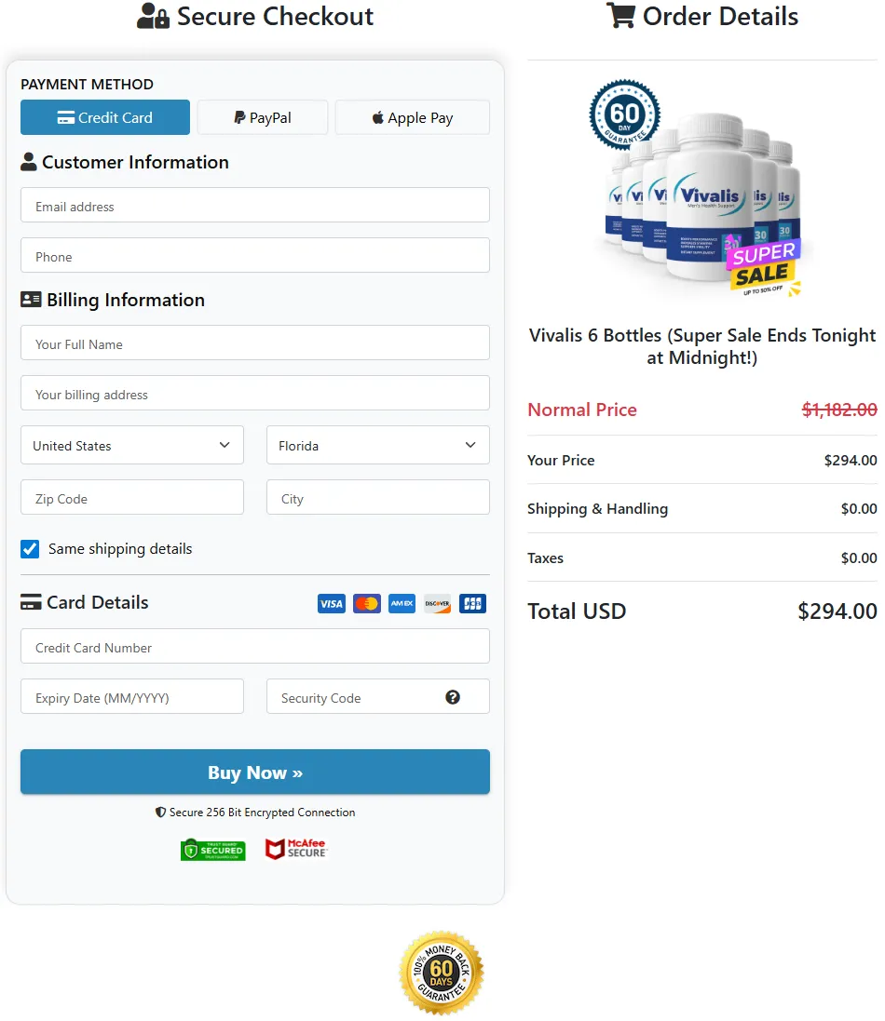Select the JCB card icon

(472, 603)
